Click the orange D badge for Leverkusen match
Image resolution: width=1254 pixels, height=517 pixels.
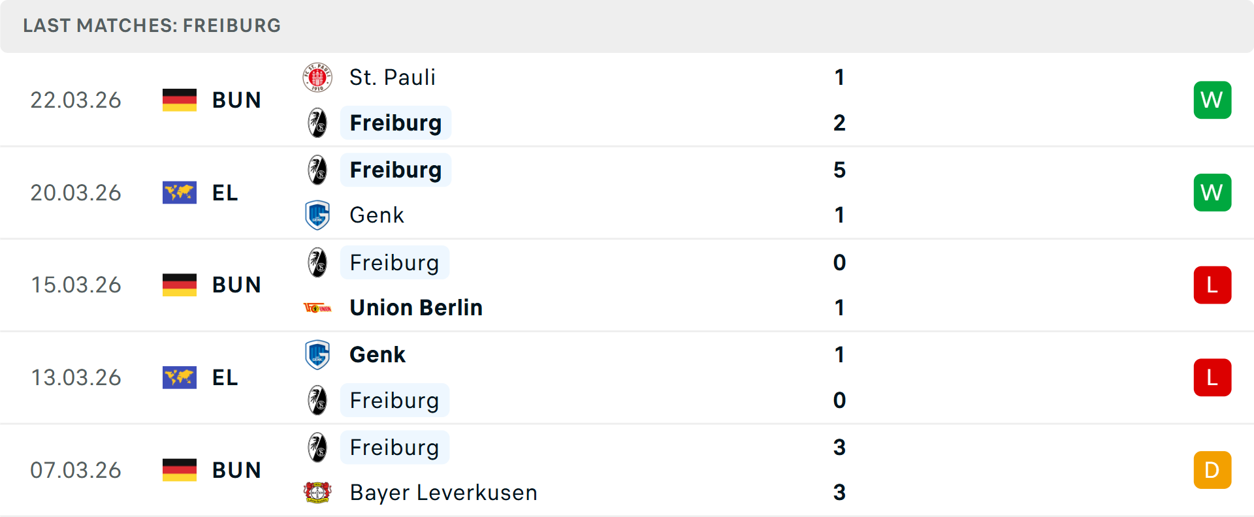pos(1212,470)
